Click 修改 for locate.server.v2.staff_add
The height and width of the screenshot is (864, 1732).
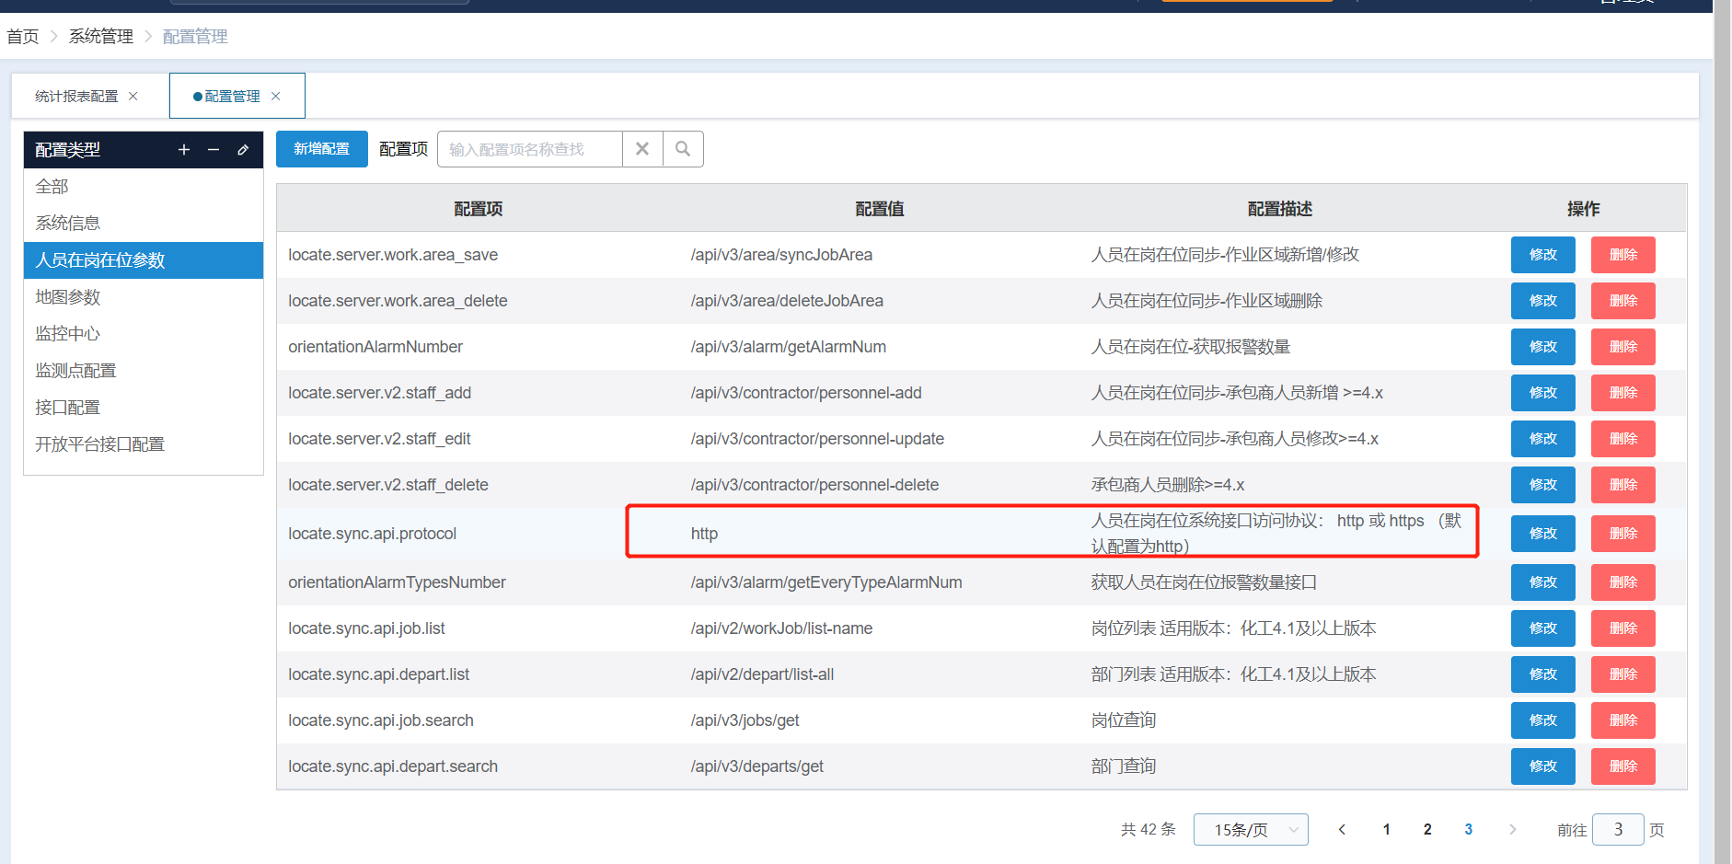pyautogui.click(x=1543, y=393)
